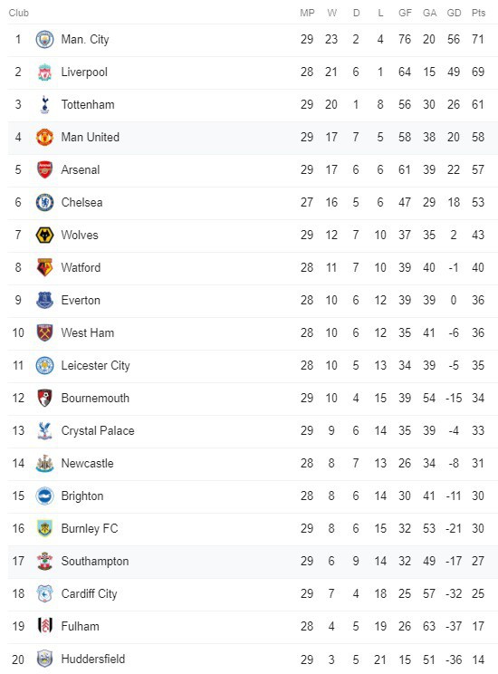
Task: Click the Fulham striped crest
Action: pyautogui.click(x=44, y=626)
